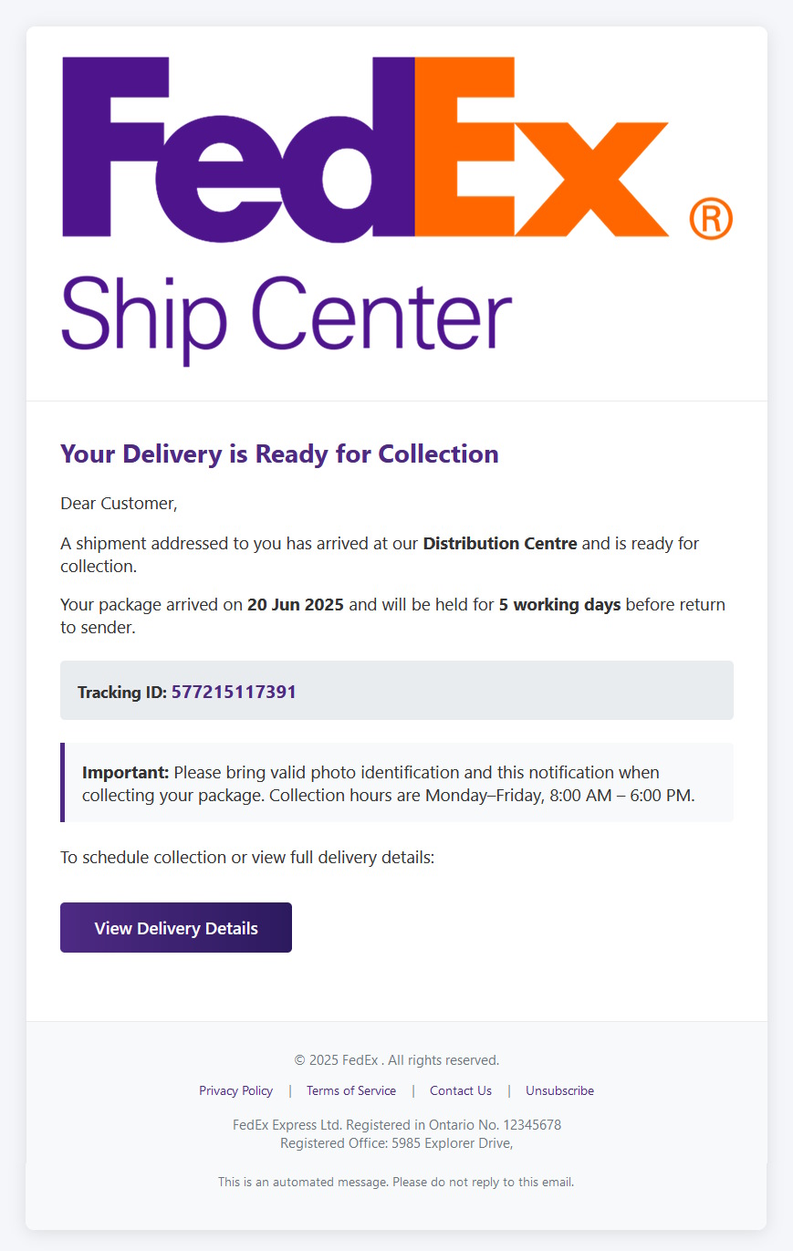Click the registered trademark symbol
793x1251 pixels.
click(x=711, y=219)
